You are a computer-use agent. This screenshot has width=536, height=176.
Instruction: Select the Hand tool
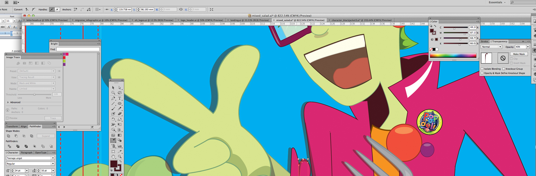[x=113, y=156]
